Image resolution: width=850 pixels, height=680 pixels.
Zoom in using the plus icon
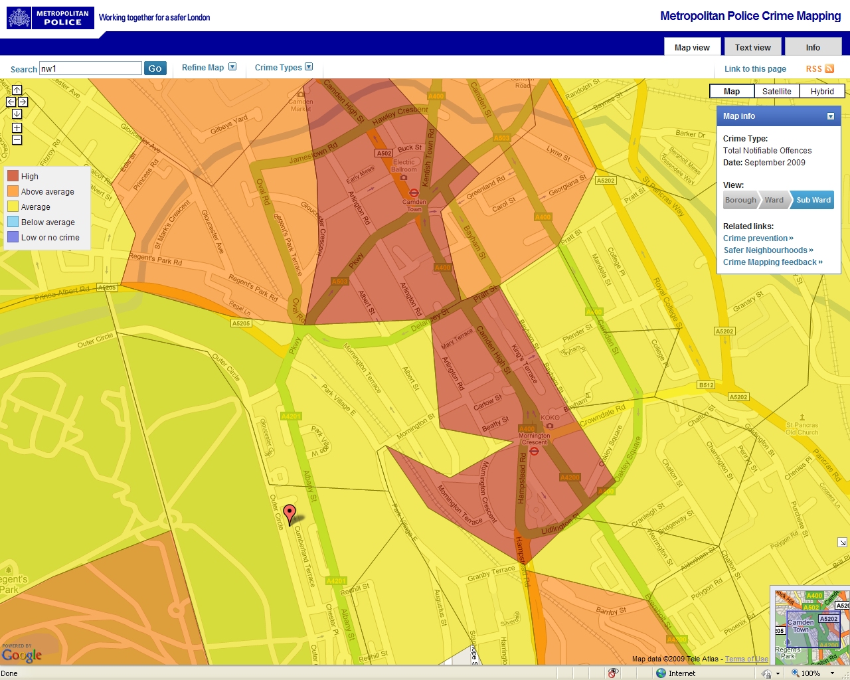pos(17,127)
